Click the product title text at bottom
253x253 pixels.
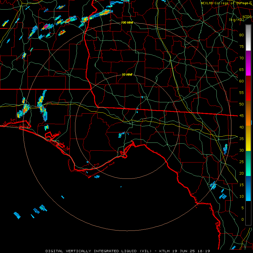128,251
